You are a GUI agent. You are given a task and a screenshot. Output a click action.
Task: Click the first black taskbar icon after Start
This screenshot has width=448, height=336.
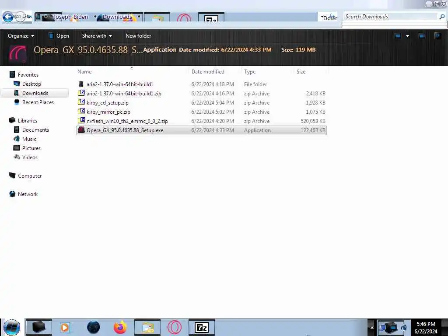click(39, 327)
